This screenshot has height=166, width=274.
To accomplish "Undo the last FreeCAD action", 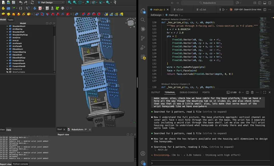I will point(21,3).
